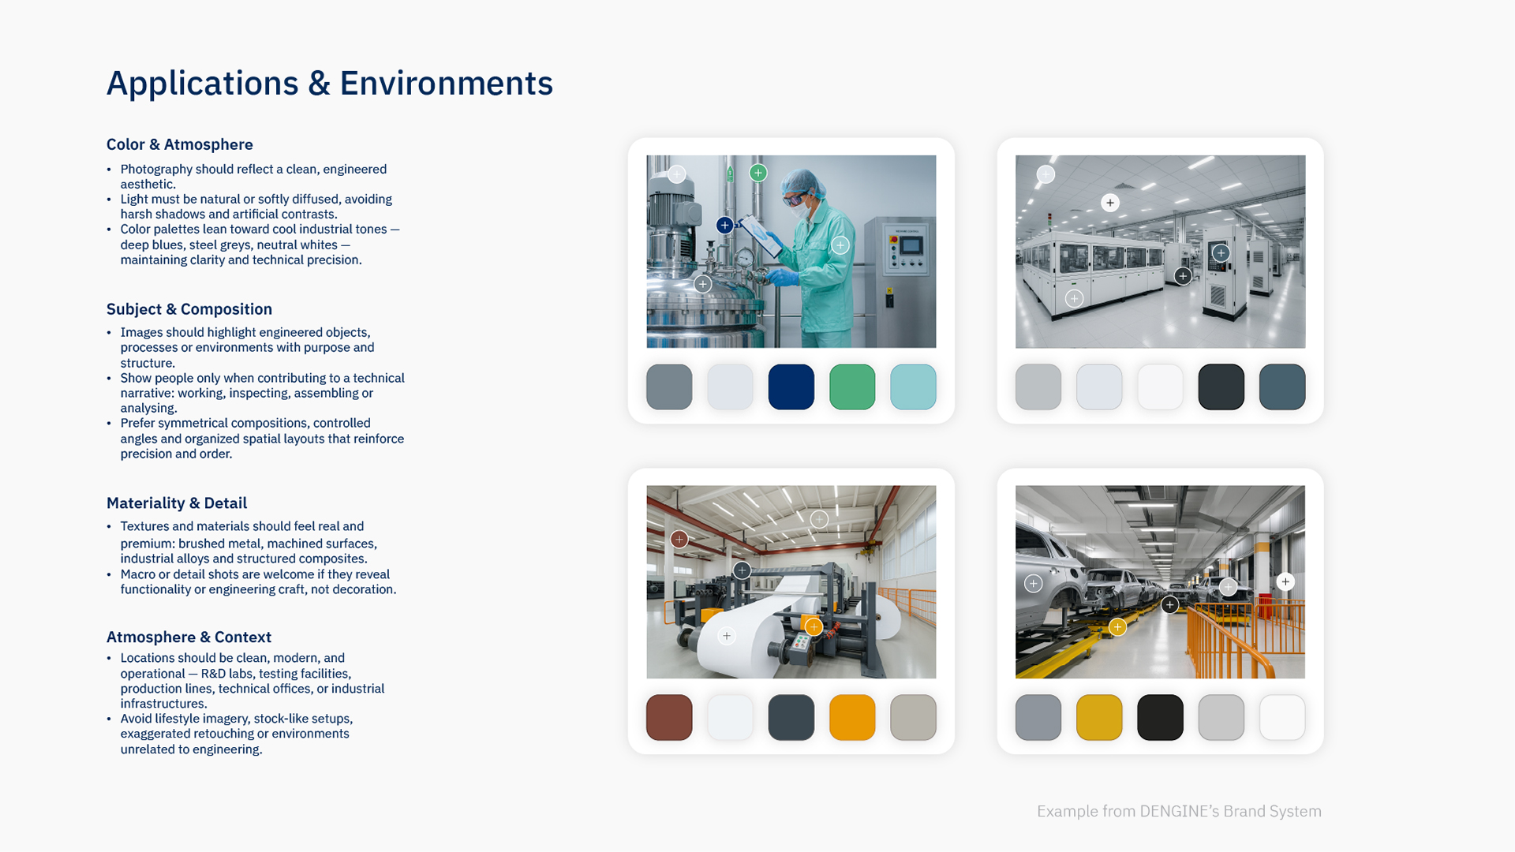Click the green plus marker on lab photo
The width and height of the screenshot is (1515, 852).
tap(757, 173)
